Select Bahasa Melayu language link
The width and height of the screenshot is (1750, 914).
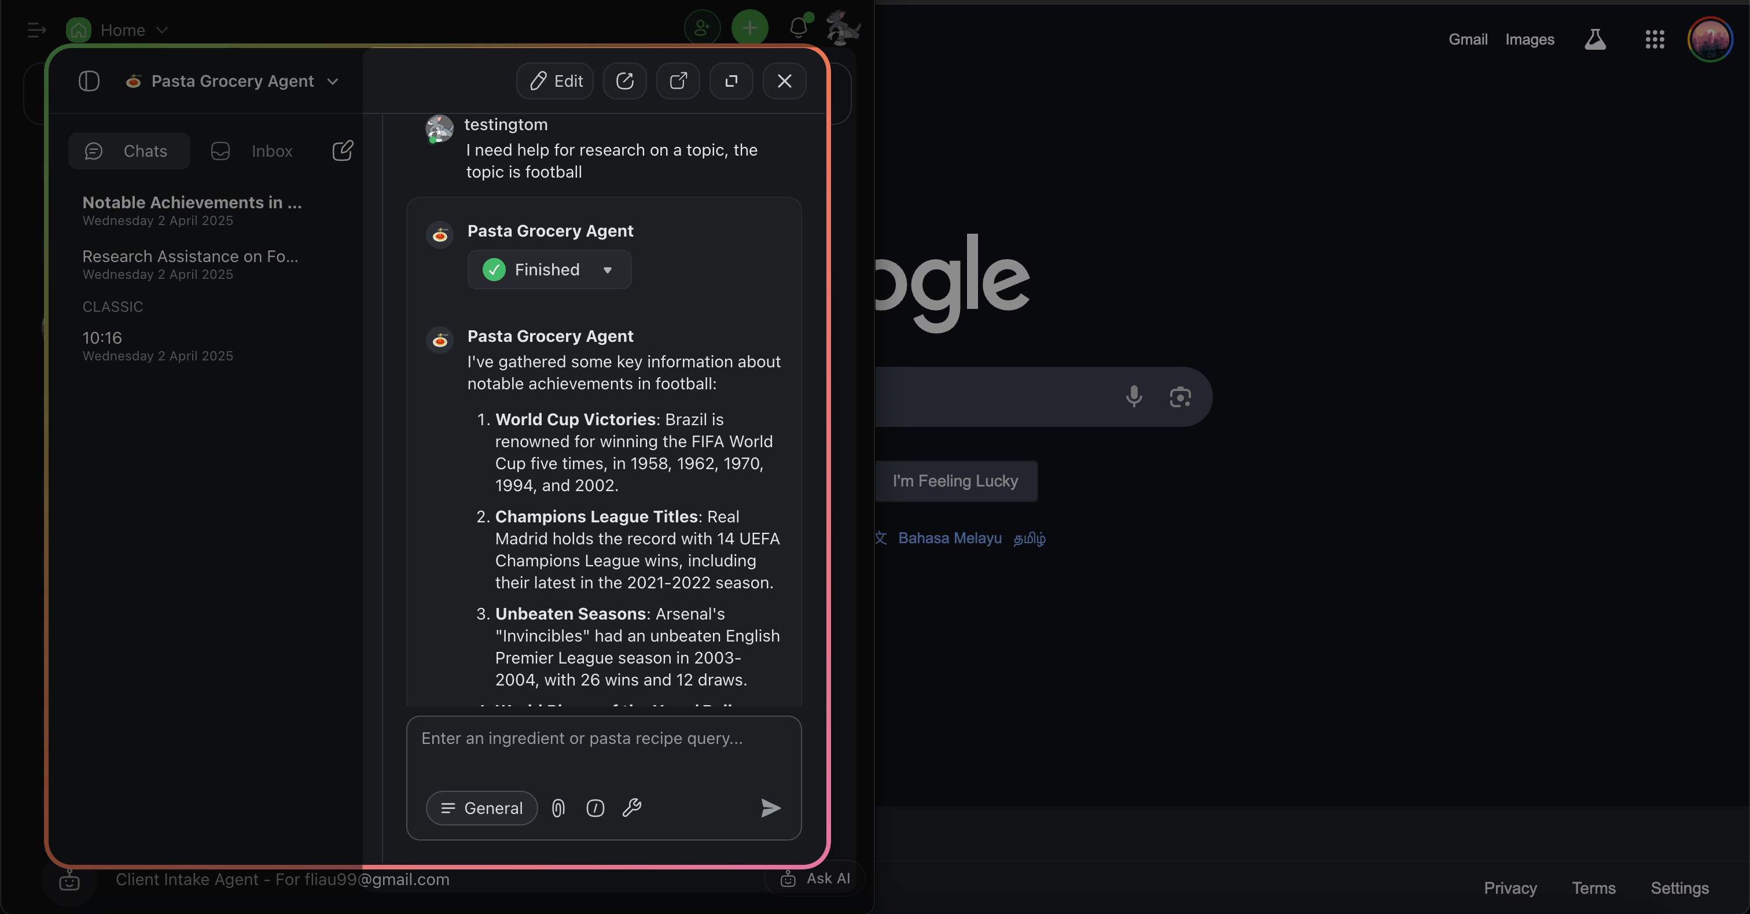(950, 538)
